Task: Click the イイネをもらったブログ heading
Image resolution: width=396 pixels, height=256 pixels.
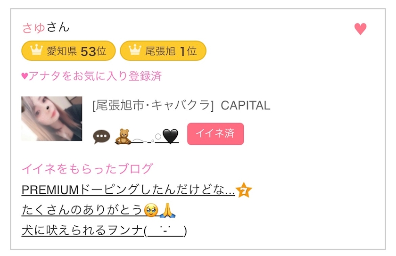Action: pos(87,168)
